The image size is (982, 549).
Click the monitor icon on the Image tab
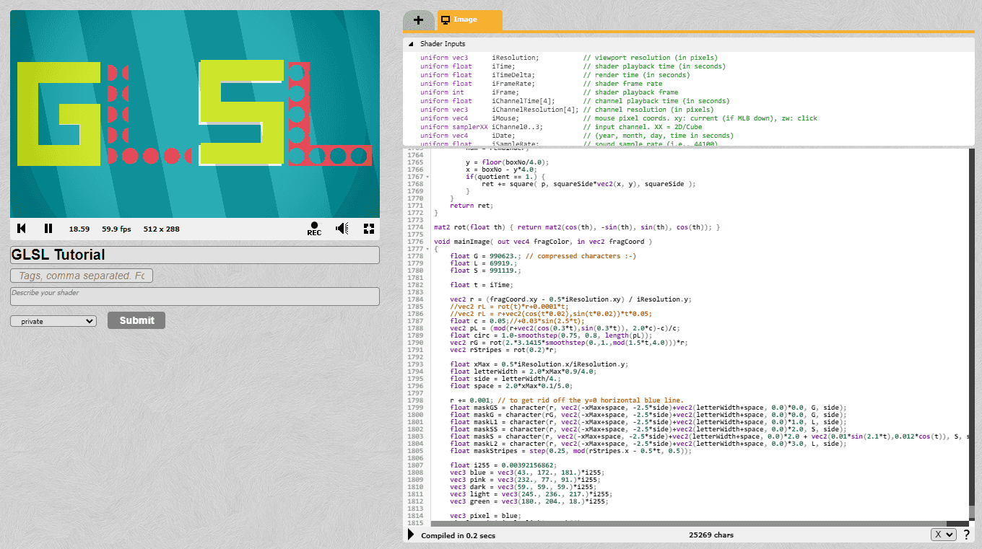coord(444,20)
